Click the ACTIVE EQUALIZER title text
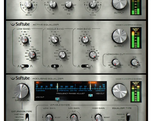Image resolution: width=152 pixels, height=121 pixels. (46, 25)
